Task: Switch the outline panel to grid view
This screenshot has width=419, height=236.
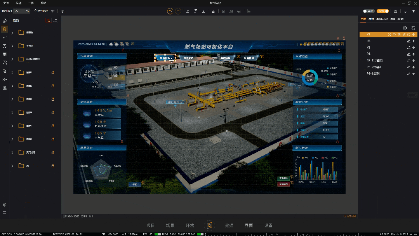Action: click(49, 20)
